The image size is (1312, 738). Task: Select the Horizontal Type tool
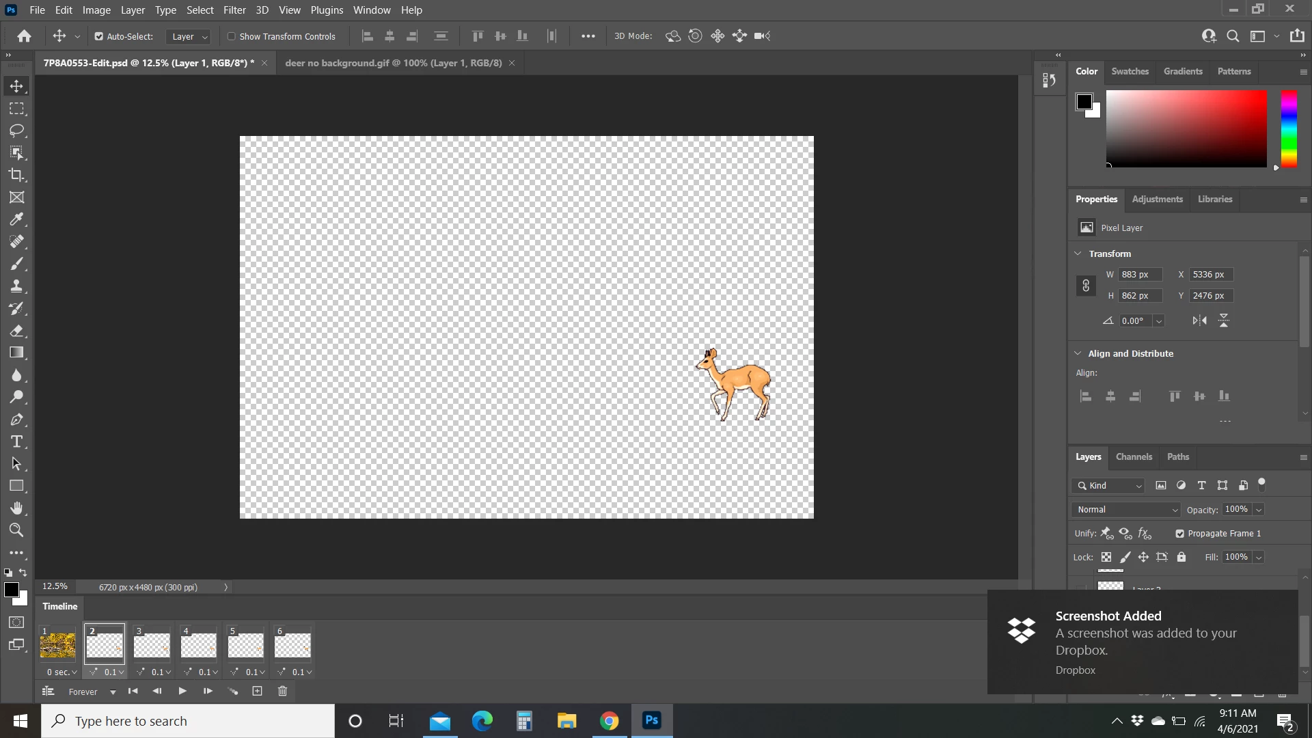point(17,441)
